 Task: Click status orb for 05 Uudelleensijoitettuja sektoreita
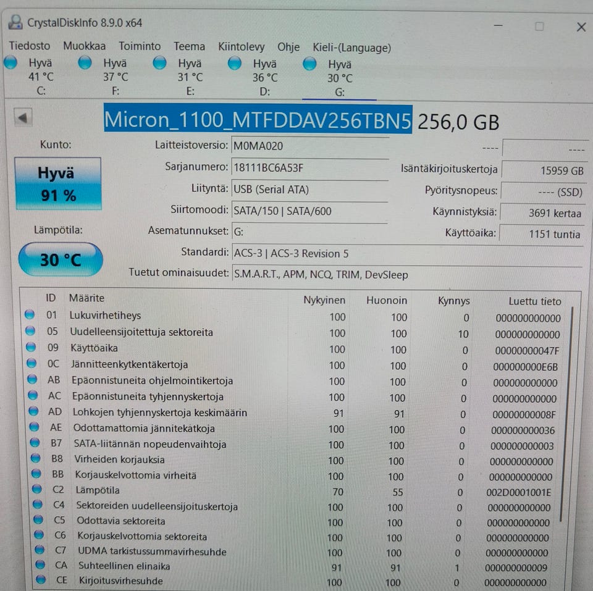(30, 331)
